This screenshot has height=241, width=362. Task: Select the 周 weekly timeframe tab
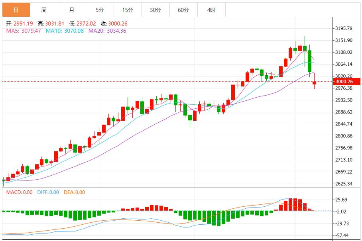43,10
